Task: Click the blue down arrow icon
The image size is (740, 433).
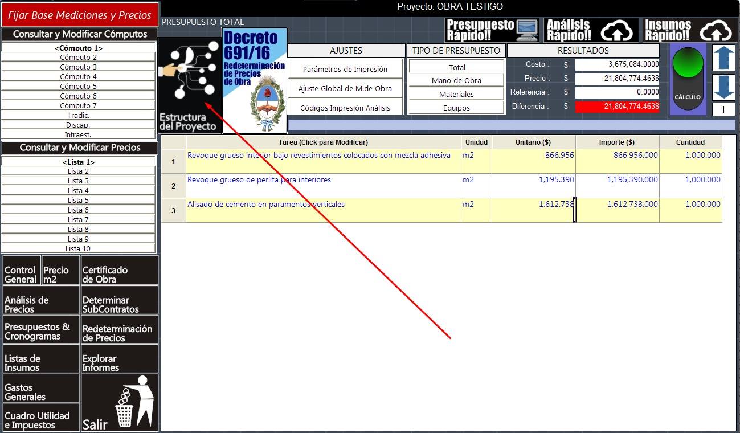Action: (x=723, y=87)
